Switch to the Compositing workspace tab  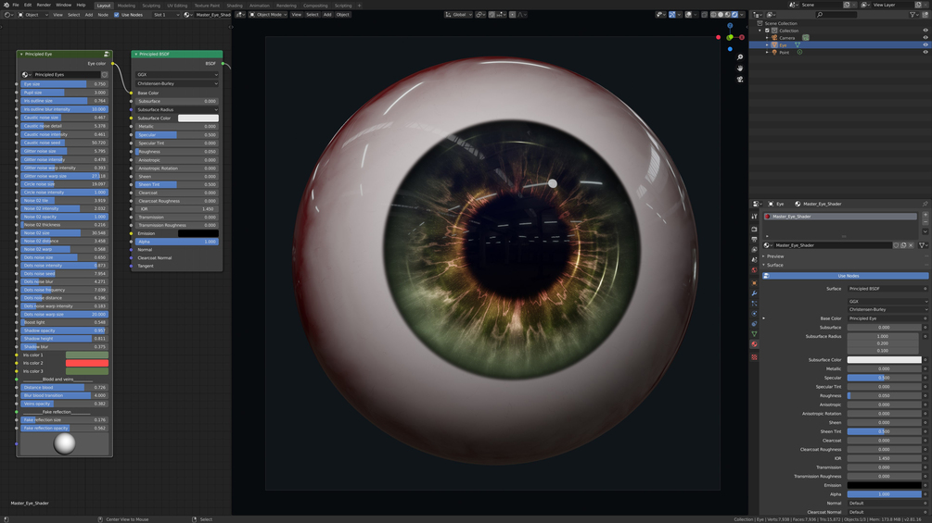coord(315,6)
